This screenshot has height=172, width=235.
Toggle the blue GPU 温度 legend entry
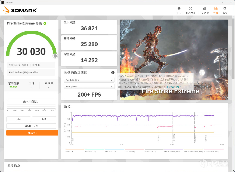(x=115, y=150)
